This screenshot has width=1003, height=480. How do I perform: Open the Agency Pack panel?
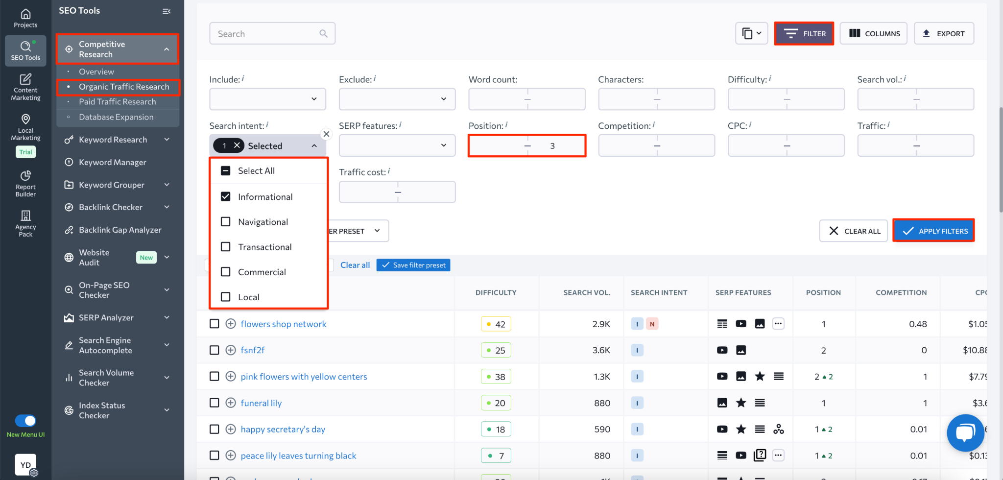[x=25, y=223]
